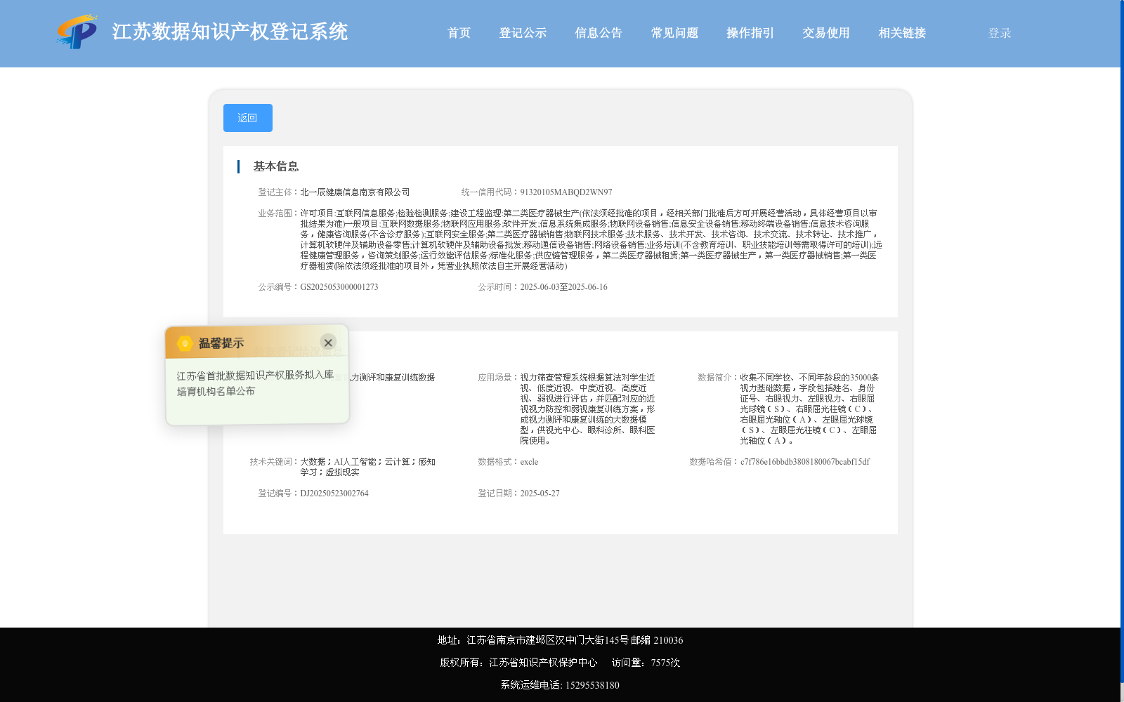Click the site logo icon
The image size is (1124, 702).
pos(77,32)
